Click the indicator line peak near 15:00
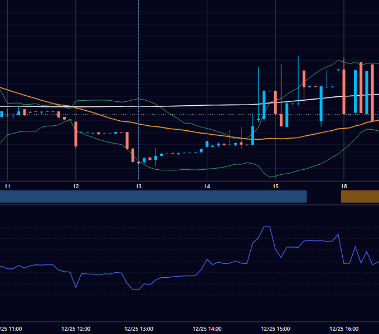The image size is (379, 334). click(x=266, y=227)
